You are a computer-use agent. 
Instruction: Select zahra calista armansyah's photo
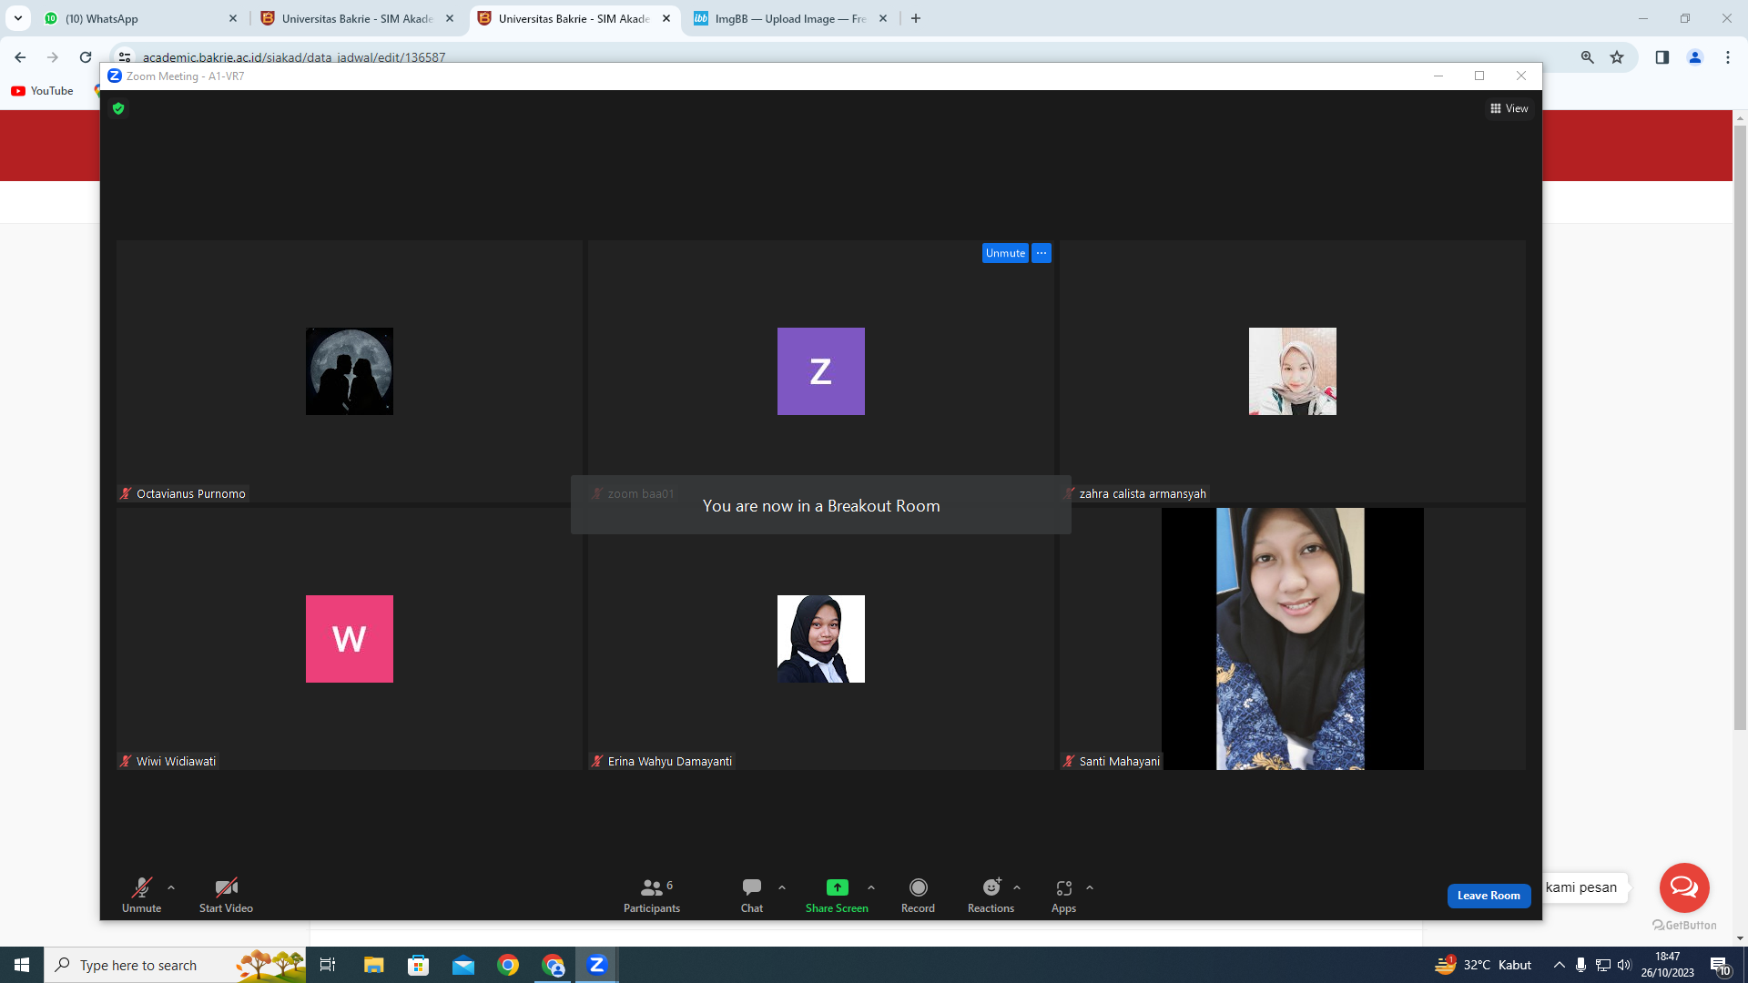tap(1293, 371)
